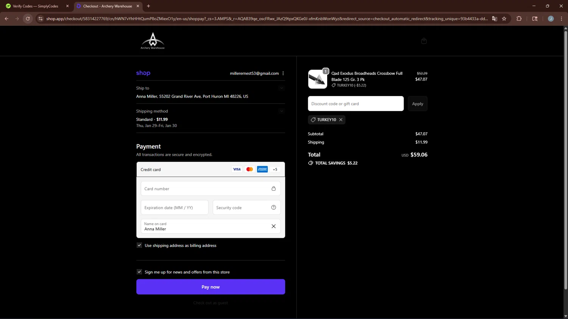The width and height of the screenshot is (568, 319).
Task: Apply the discount code
Action: [418, 104]
